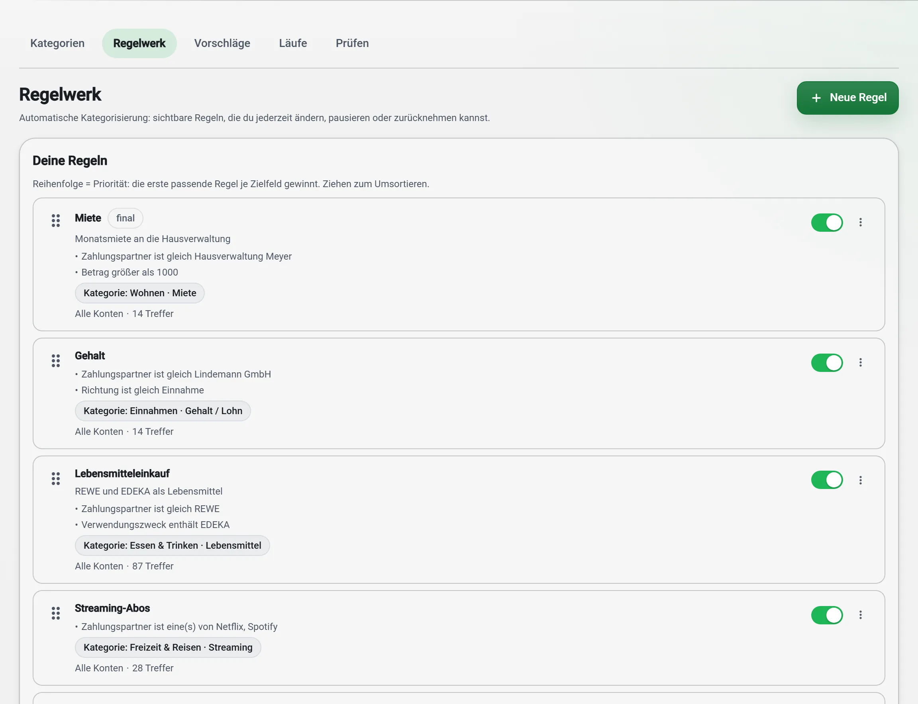Viewport: 918px width, 704px height.
Task: Click the final badge on Miete
Action: 126,218
